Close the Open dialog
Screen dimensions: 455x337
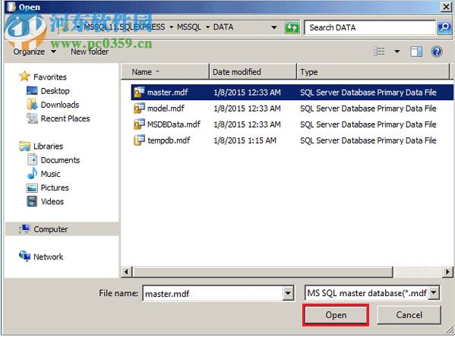(446, 7)
